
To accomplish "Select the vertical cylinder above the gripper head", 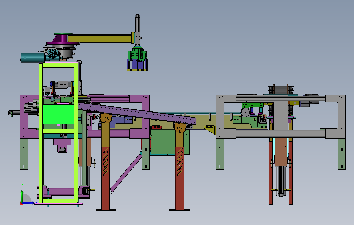I will pyautogui.click(x=137, y=23).
